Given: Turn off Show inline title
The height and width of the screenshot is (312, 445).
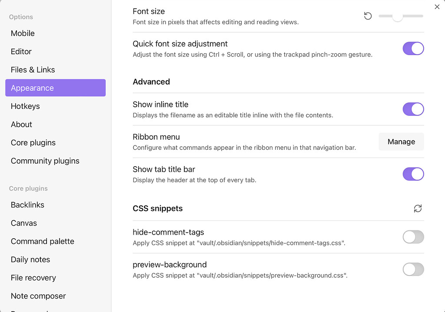Looking at the screenshot, I should coord(413,109).
